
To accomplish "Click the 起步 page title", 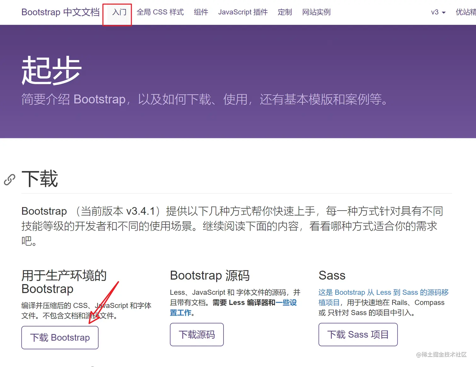I will click(x=51, y=70).
